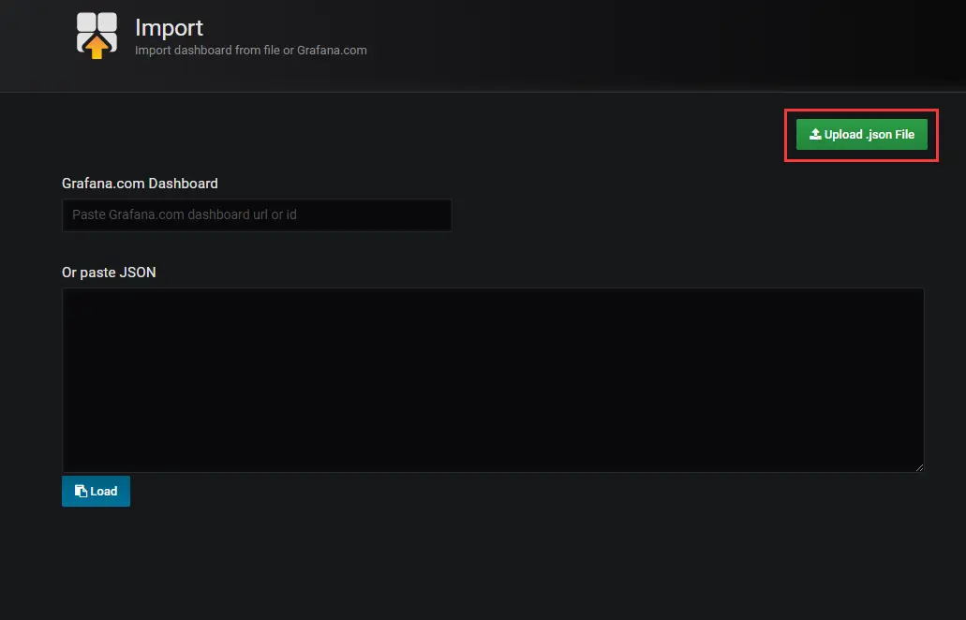Click the "Import" page heading

[169, 28]
